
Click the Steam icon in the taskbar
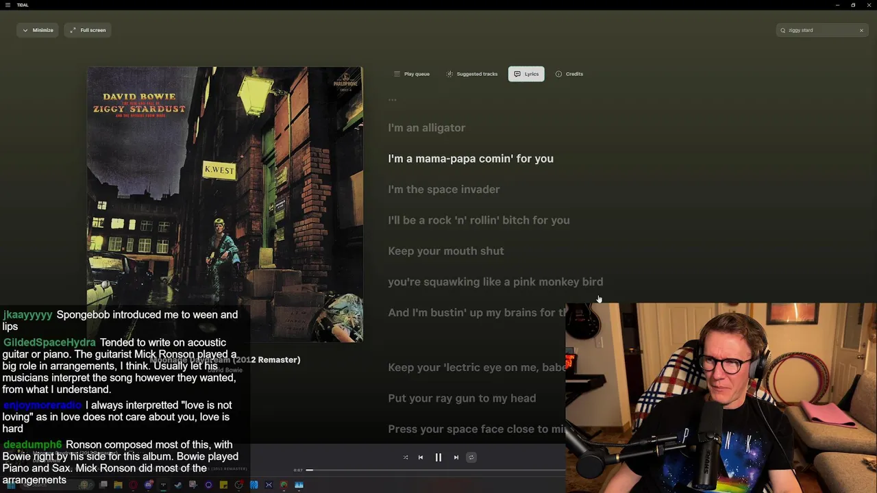point(178,485)
